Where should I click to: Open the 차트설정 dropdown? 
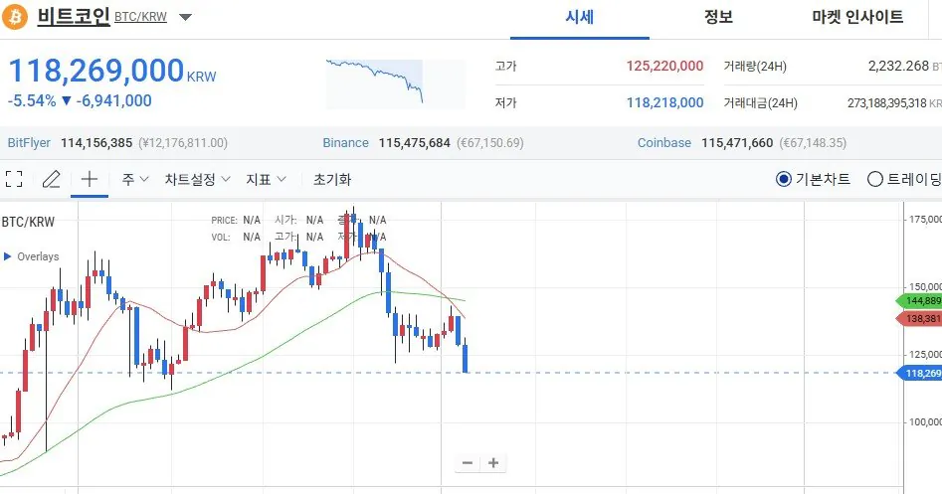tap(197, 180)
